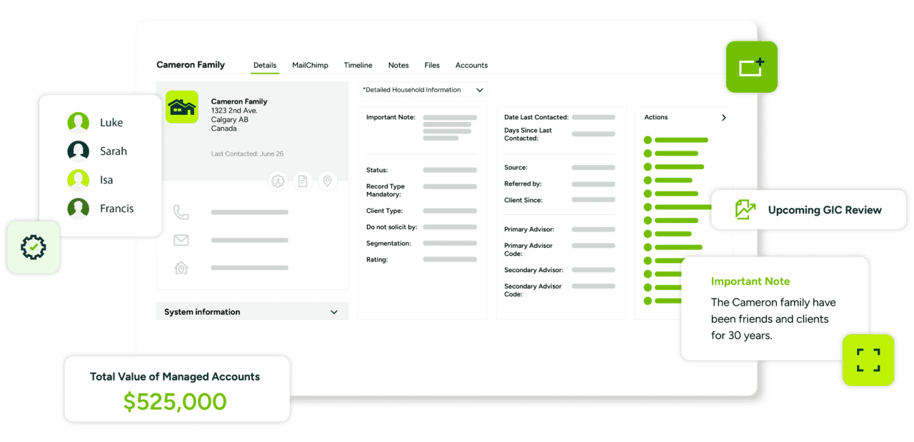Screen dimensions: 914x442
Task: Open the Actions panel with the right chevron
Action: (723, 117)
